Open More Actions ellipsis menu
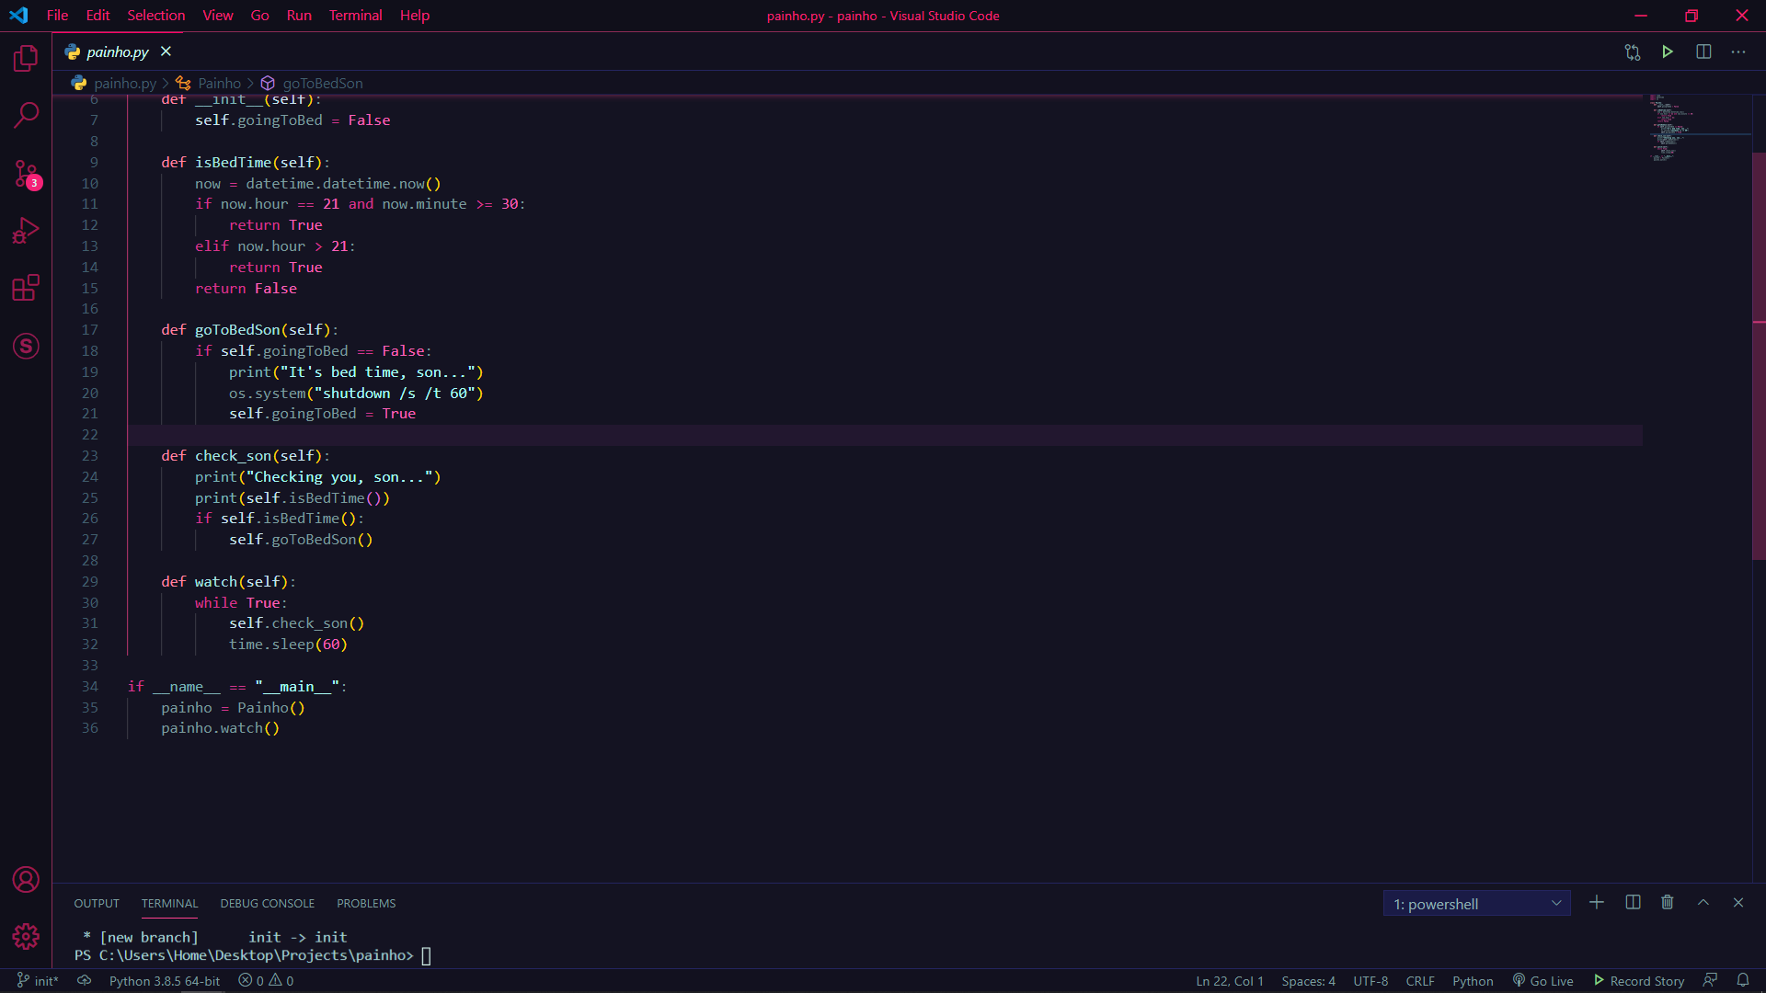Image resolution: width=1766 pixels, height=993 pixels. coord(1738,51)
